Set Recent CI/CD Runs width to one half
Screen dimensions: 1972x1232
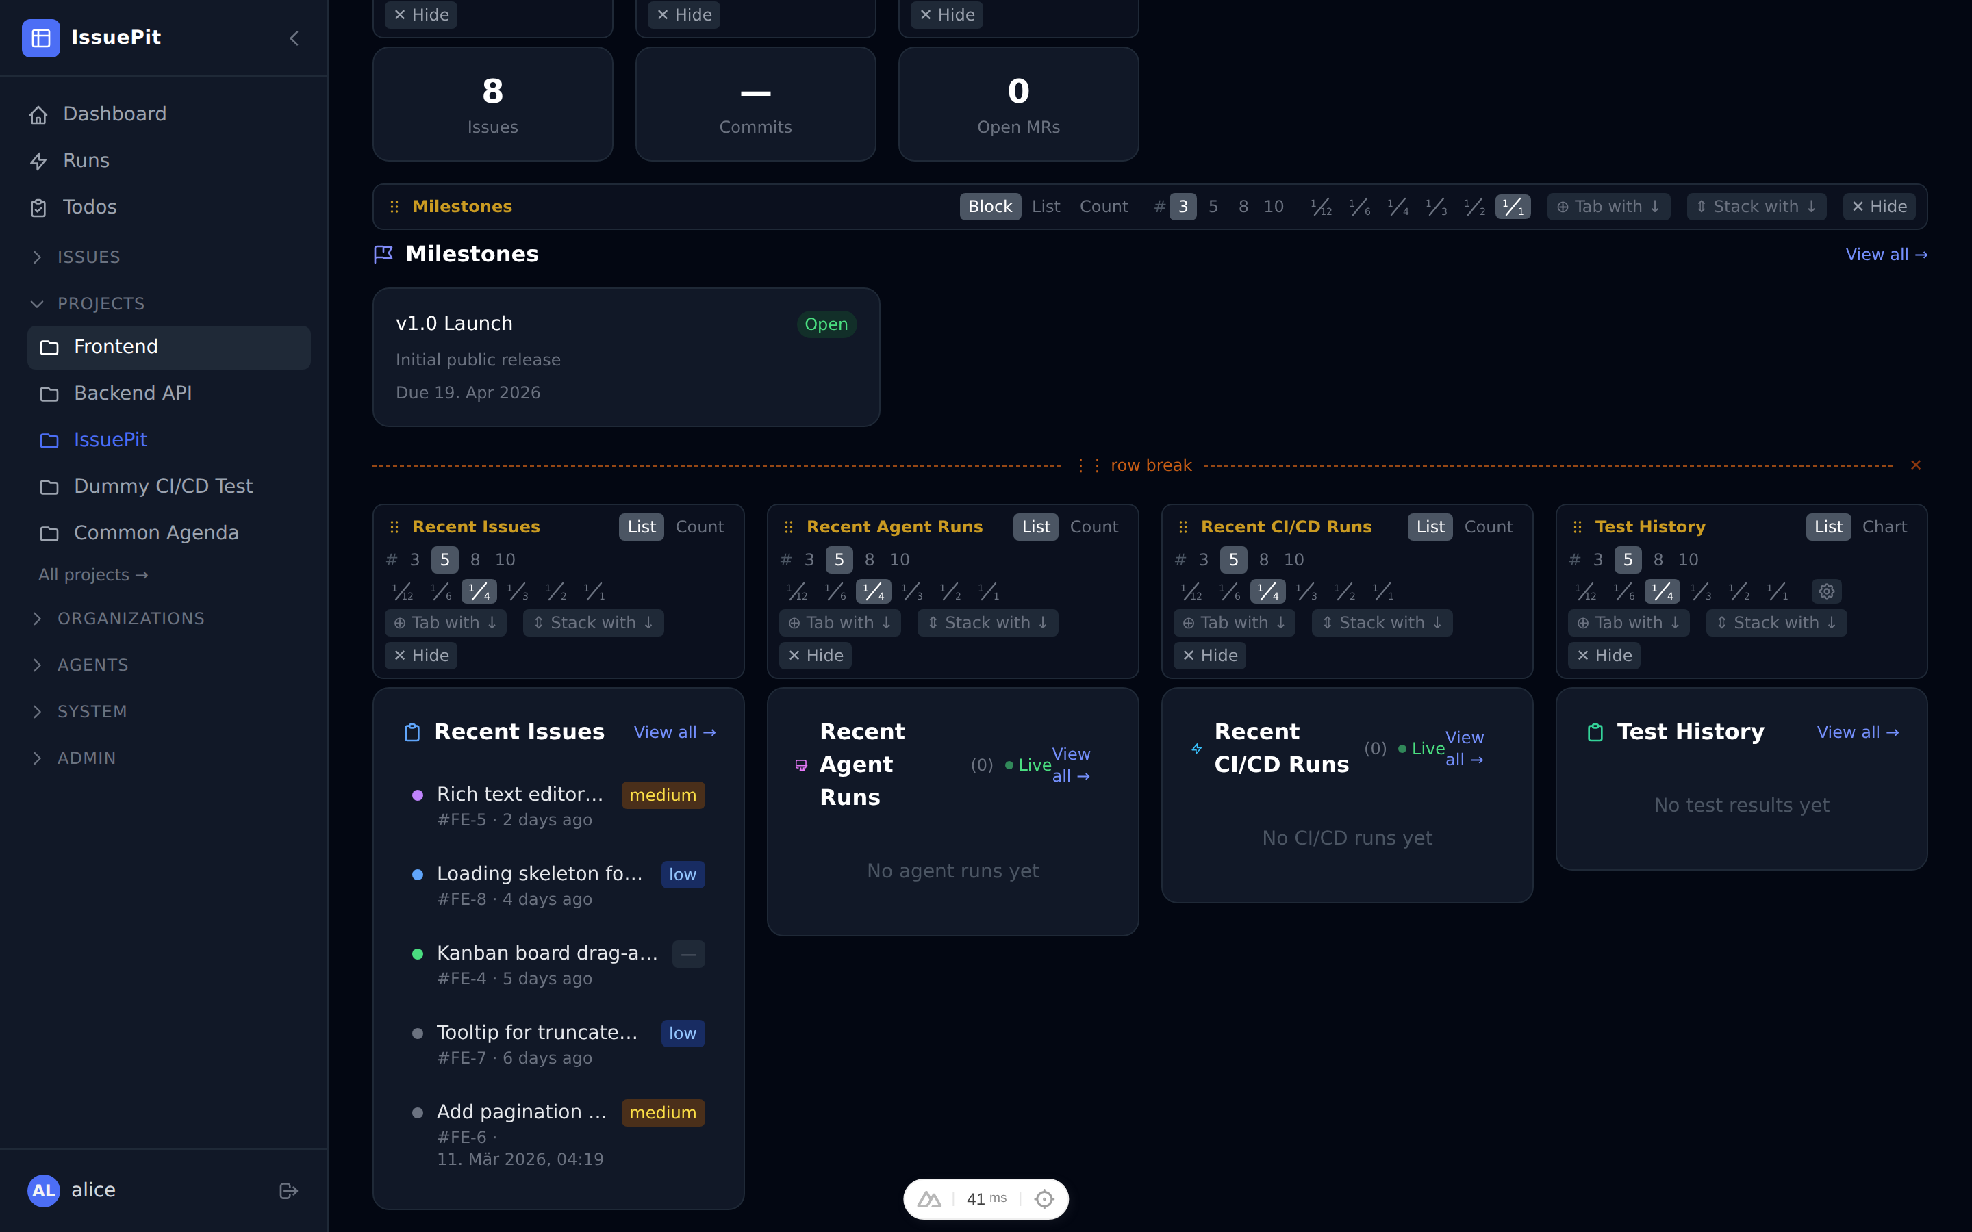coord(1346,591)
